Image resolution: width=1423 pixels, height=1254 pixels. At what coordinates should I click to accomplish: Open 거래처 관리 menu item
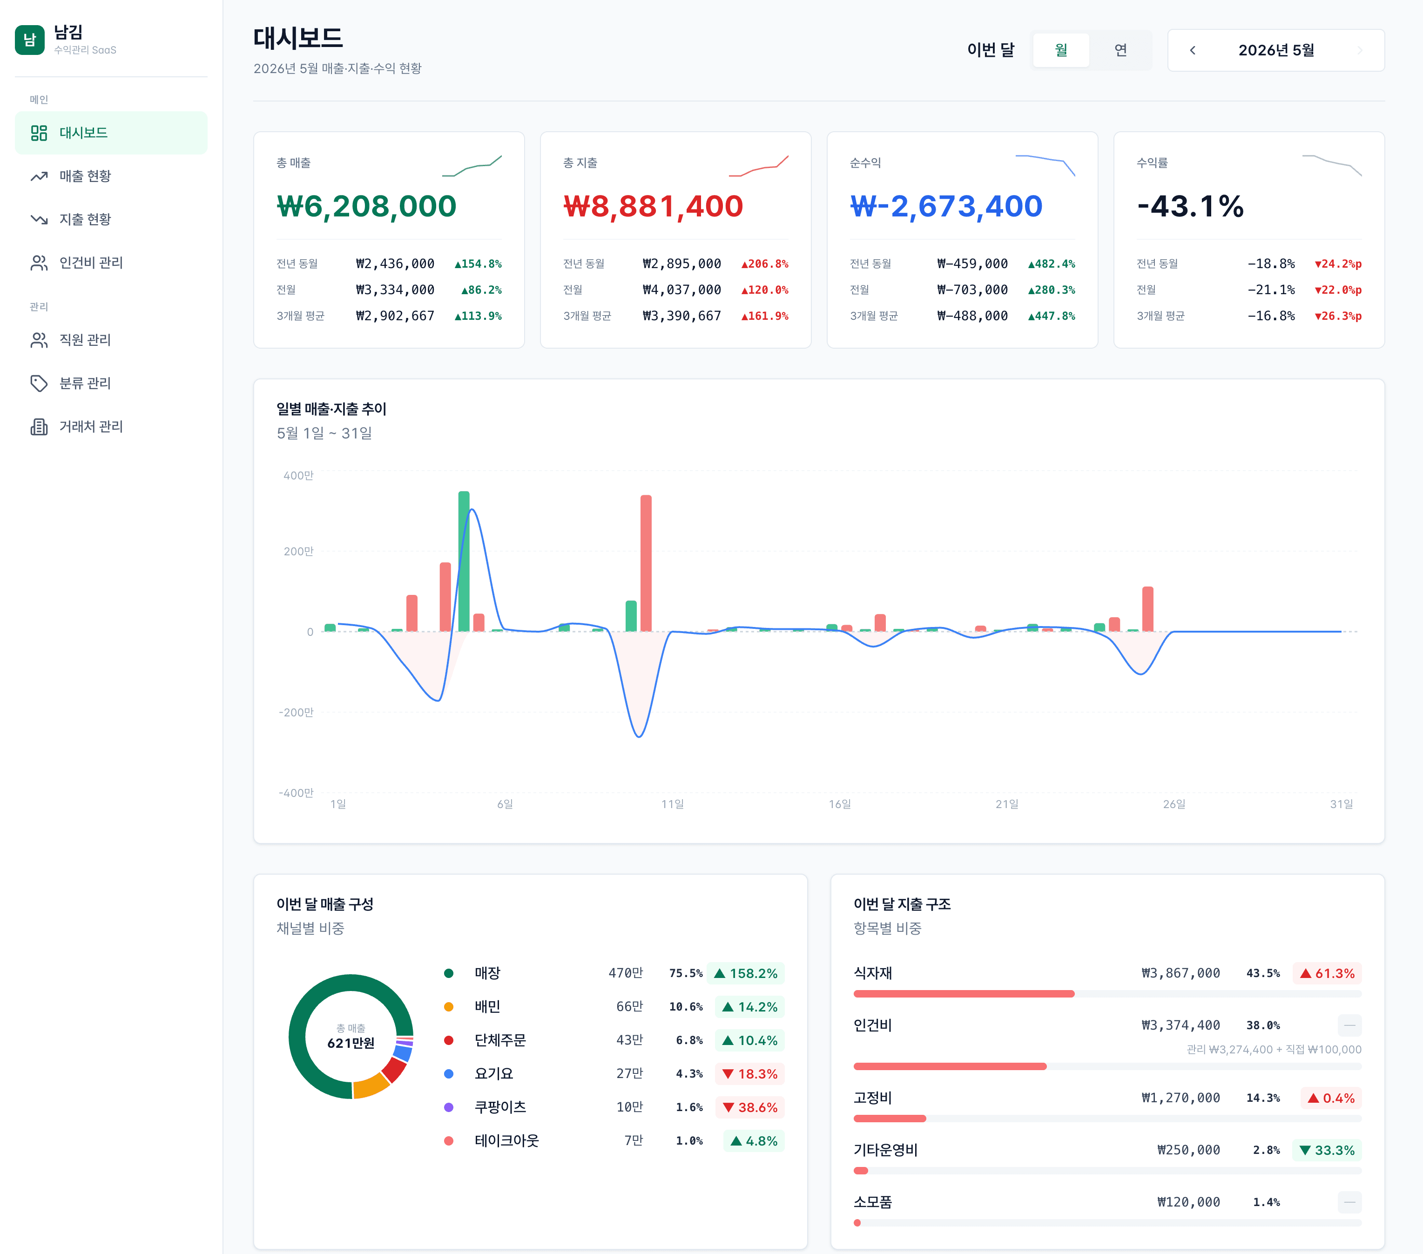[x=111, y=426]
